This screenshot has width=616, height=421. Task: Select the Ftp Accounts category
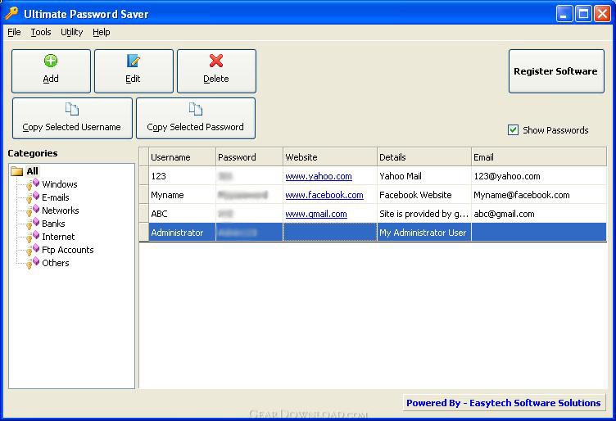tap(67, 250)
